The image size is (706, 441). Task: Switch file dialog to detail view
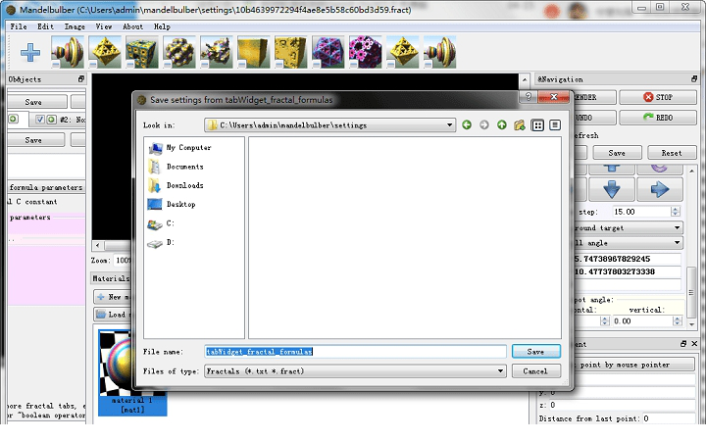tap(555, 125)
